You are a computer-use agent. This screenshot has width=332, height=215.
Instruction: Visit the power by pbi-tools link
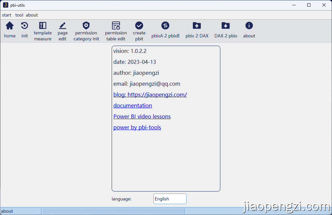point(137,127)
